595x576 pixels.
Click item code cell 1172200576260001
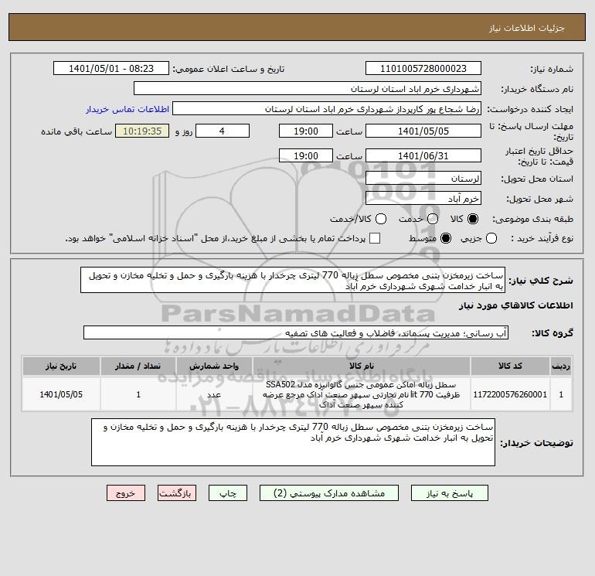click(510, 394)
